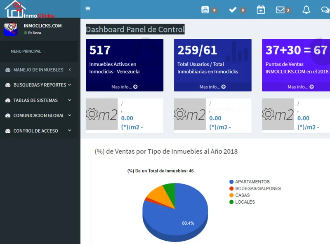The image size is (330, 244).
Task: Click the 37+30 = 67 figure
Action: (297, 50)
